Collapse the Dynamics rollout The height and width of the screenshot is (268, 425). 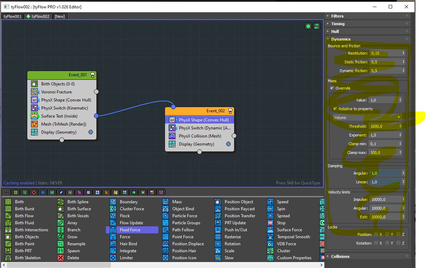tap(367, 39)
